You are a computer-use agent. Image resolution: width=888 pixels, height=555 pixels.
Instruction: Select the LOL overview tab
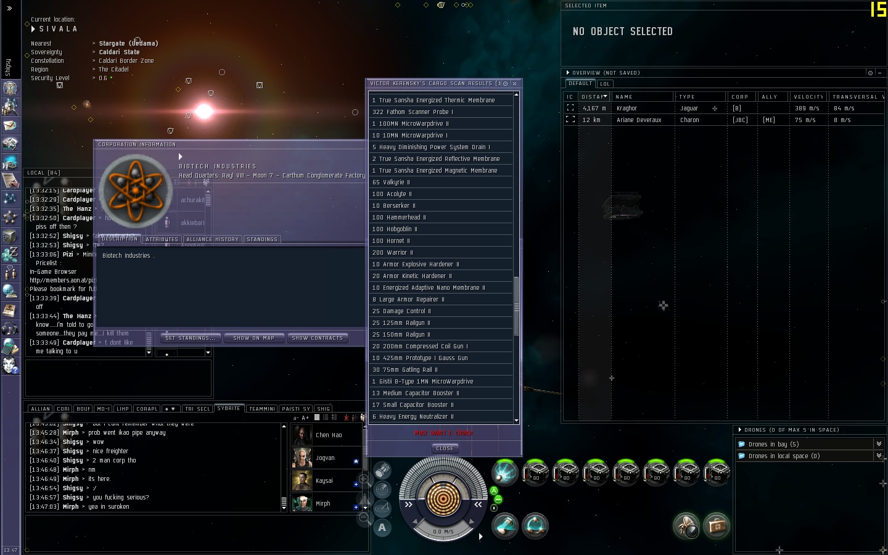pyautogui.click(x=605, y=84)
